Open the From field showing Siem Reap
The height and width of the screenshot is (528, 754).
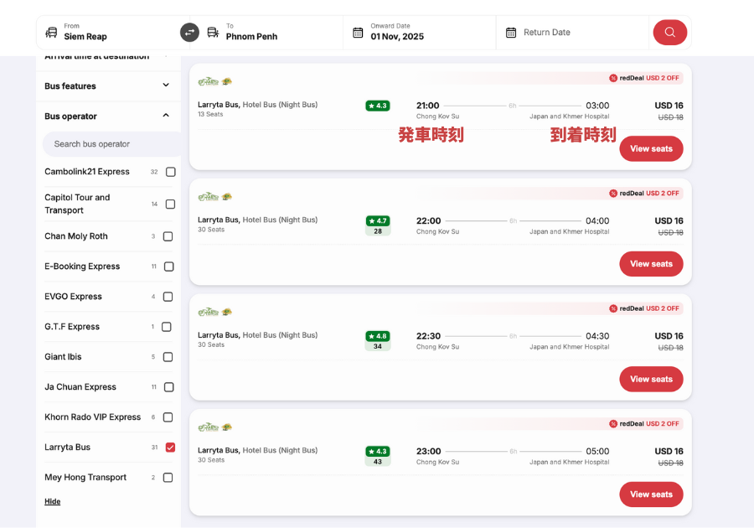point(113,33)
